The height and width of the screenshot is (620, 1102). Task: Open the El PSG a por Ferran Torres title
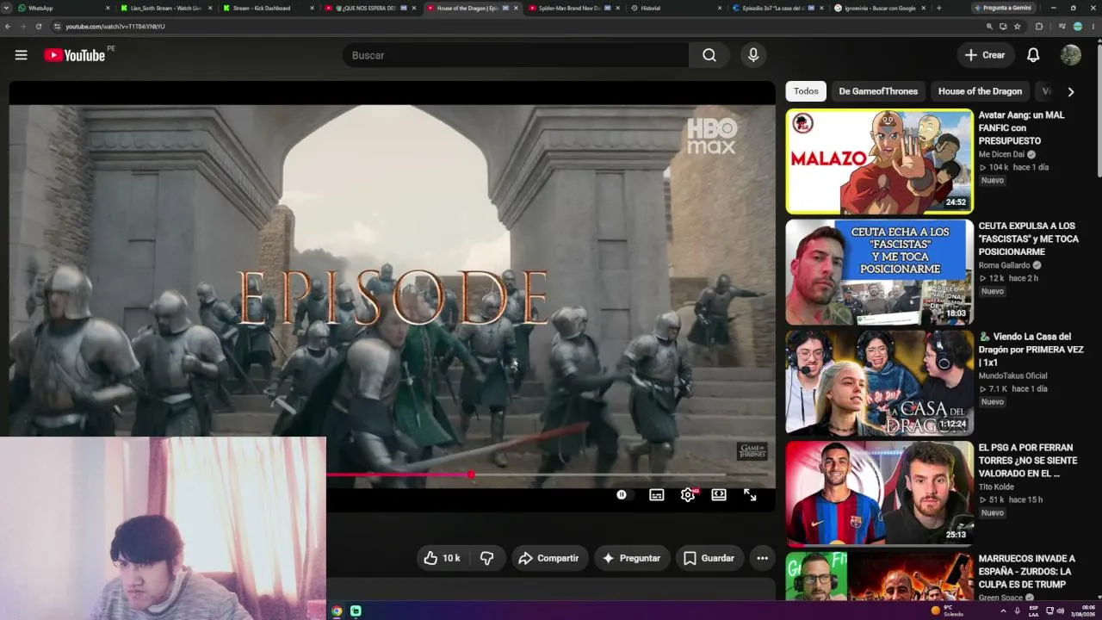point(1028,461)
